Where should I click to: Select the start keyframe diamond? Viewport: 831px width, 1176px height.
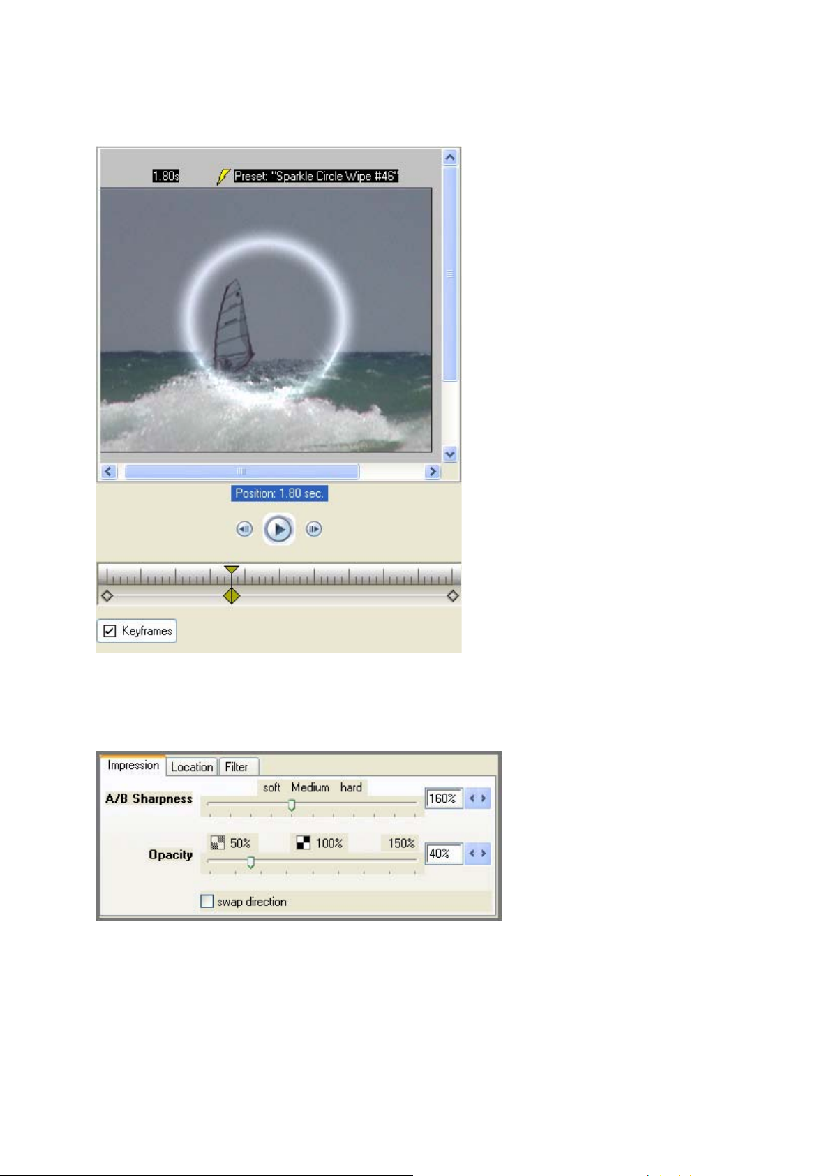tap(107, 596)
